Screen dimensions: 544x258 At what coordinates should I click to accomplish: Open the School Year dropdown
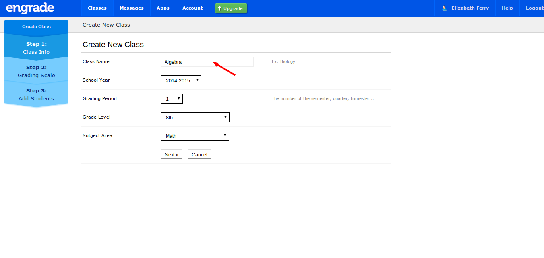180,80
